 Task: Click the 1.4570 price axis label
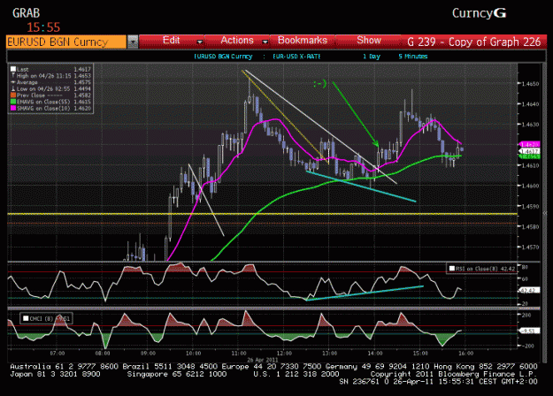530,247
